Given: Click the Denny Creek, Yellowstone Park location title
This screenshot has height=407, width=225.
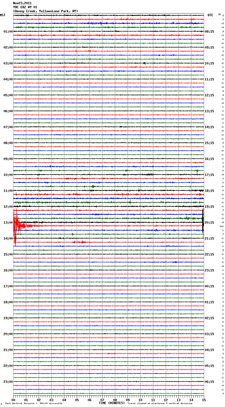Looking at the screenshot, I should (x=46, y=11).
